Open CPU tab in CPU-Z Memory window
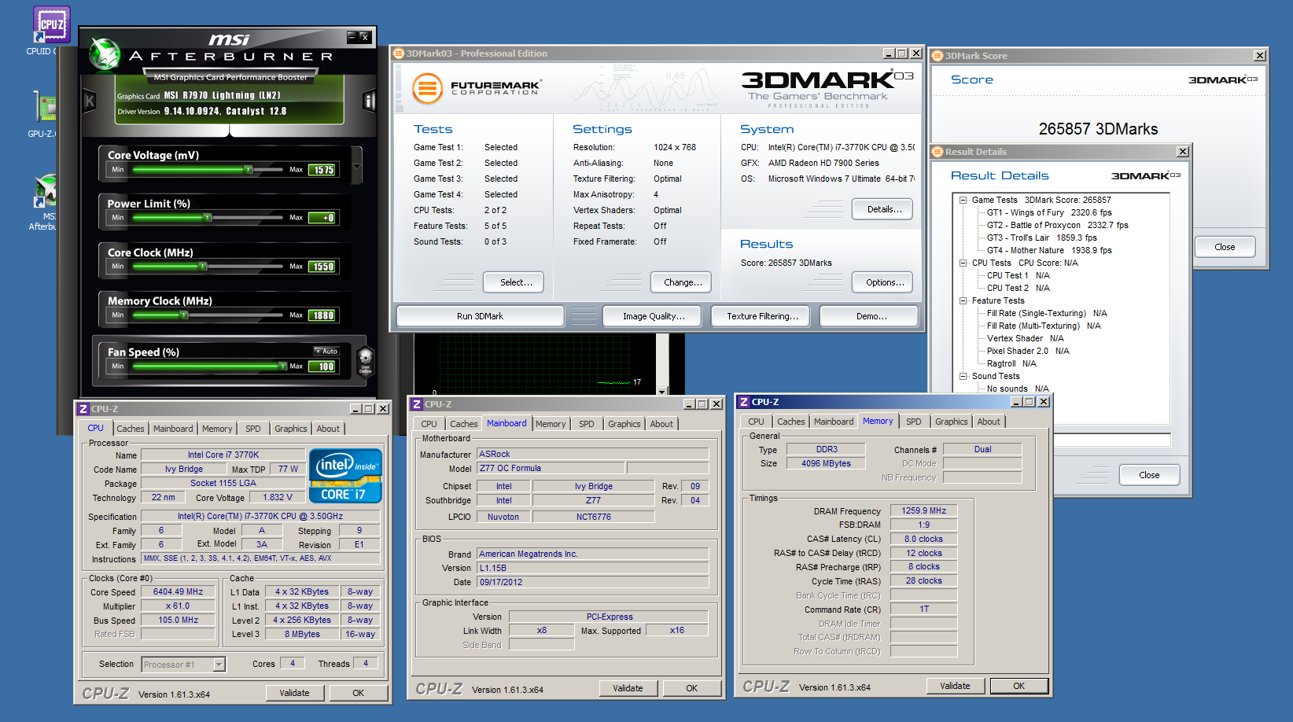 point(756,422)
